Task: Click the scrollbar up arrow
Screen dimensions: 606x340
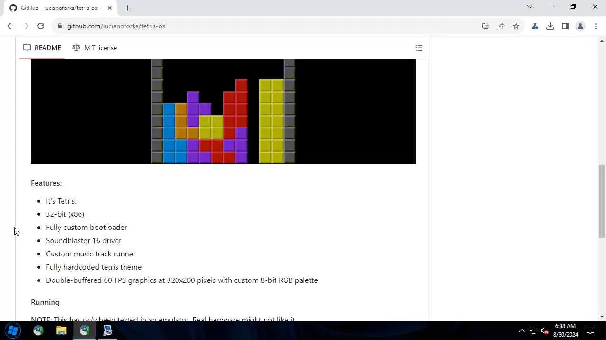Action: point(602,41)
